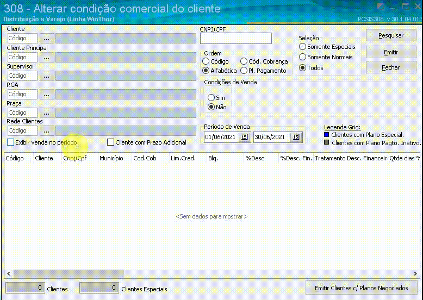Click the gray Plano Pagto. Inativo legend square
Viewport: 423px width, 300px height.
click(326, 142)
